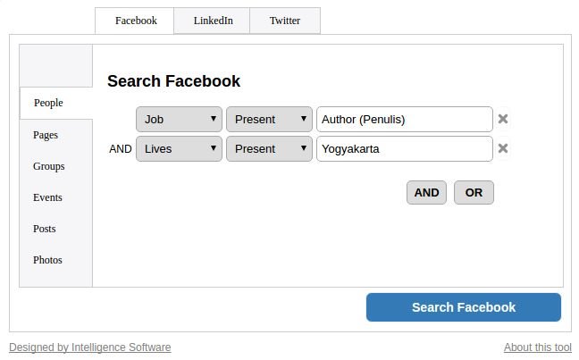Remove the Job search criterion row
This screenshot has width=579, height=360.
[x=502, y=119]
